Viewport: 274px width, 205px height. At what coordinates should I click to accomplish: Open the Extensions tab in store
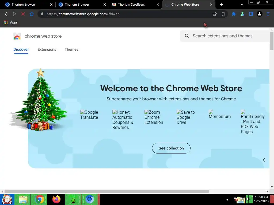(x=47, y=49)
